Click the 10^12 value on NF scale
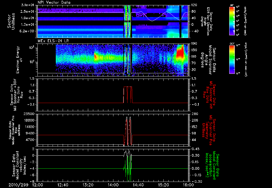The height and width of the screenshot is (188, 272). tap(238, 7)
